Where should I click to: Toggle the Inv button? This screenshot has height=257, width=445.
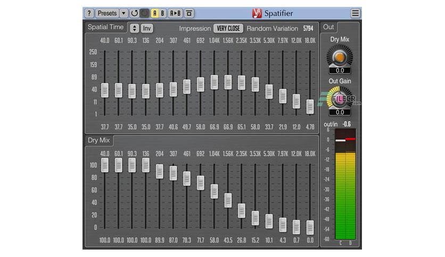(147, 28)
